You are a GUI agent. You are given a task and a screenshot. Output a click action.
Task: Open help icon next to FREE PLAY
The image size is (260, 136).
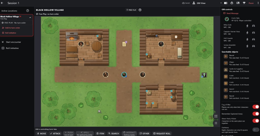pos(140,10)
